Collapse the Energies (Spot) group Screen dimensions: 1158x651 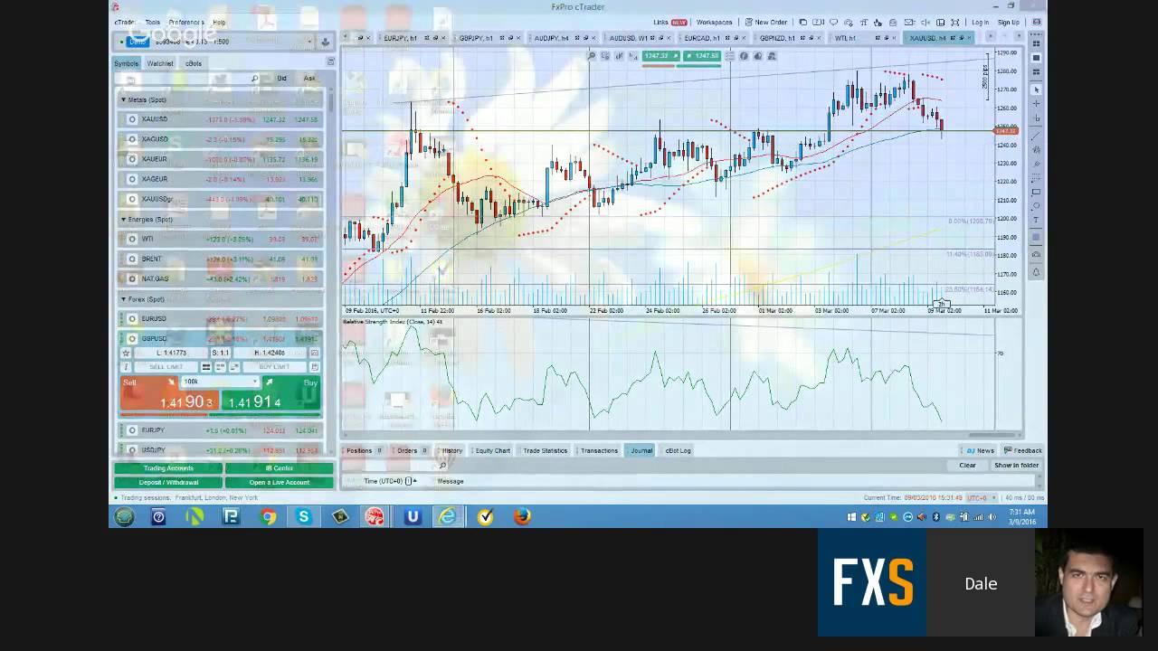point(123,219)
